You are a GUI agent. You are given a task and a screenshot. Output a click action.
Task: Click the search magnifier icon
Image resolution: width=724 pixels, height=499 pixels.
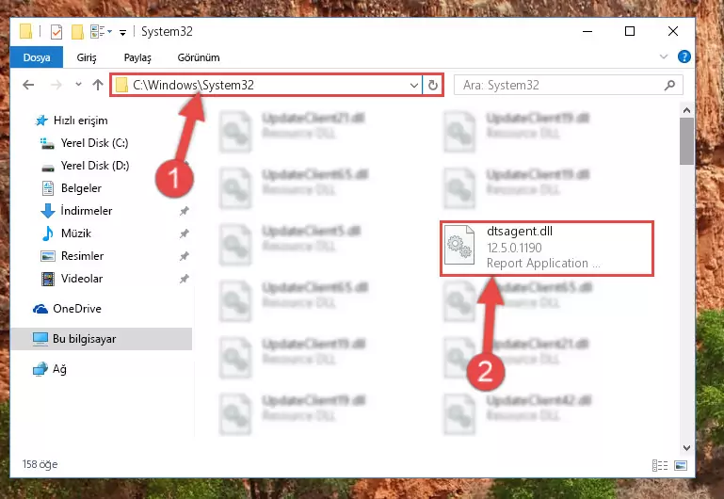click(x=669, y=85)
